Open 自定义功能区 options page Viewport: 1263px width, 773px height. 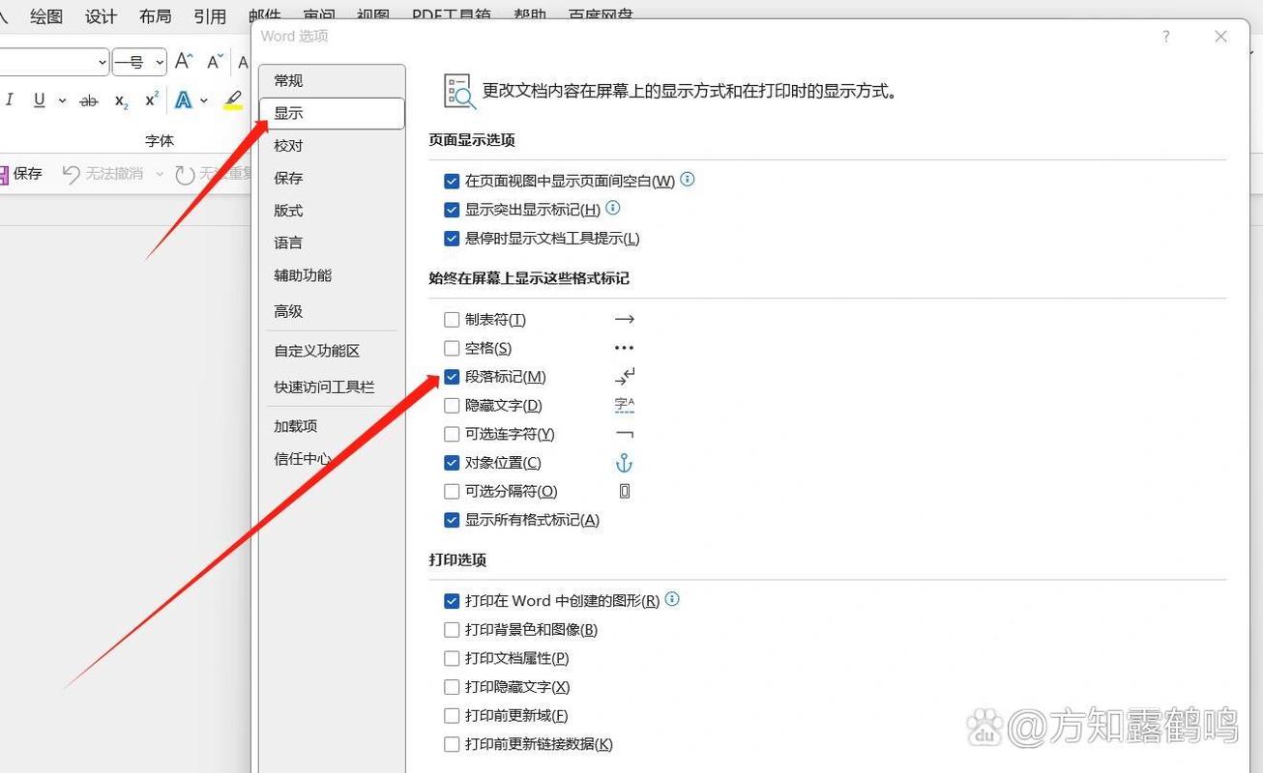332,351
